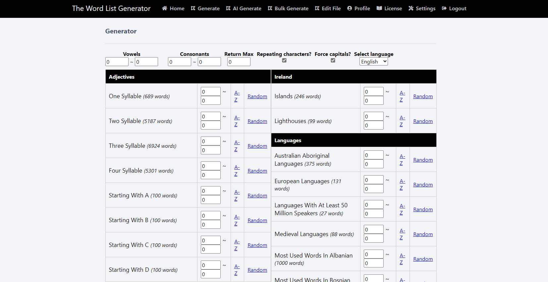Click the Settings tools icon
Image resolution: width=548 pixels, height=282 pixels.
coord(411,8)
